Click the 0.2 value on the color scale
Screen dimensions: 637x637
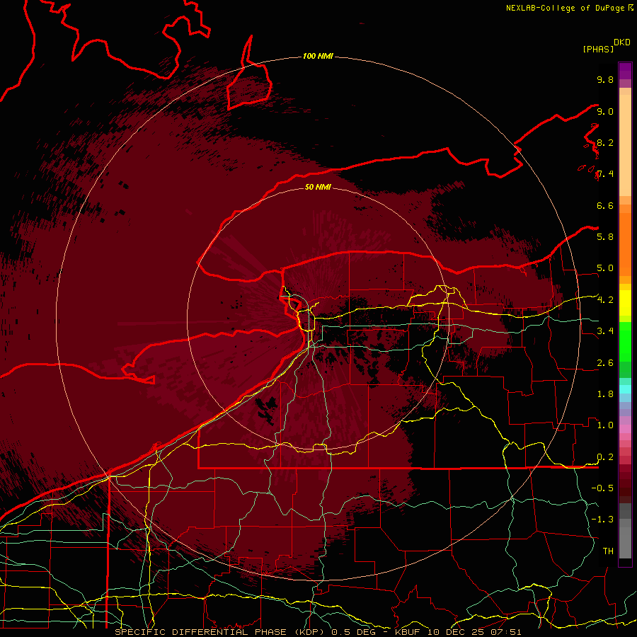coord(605,457)
